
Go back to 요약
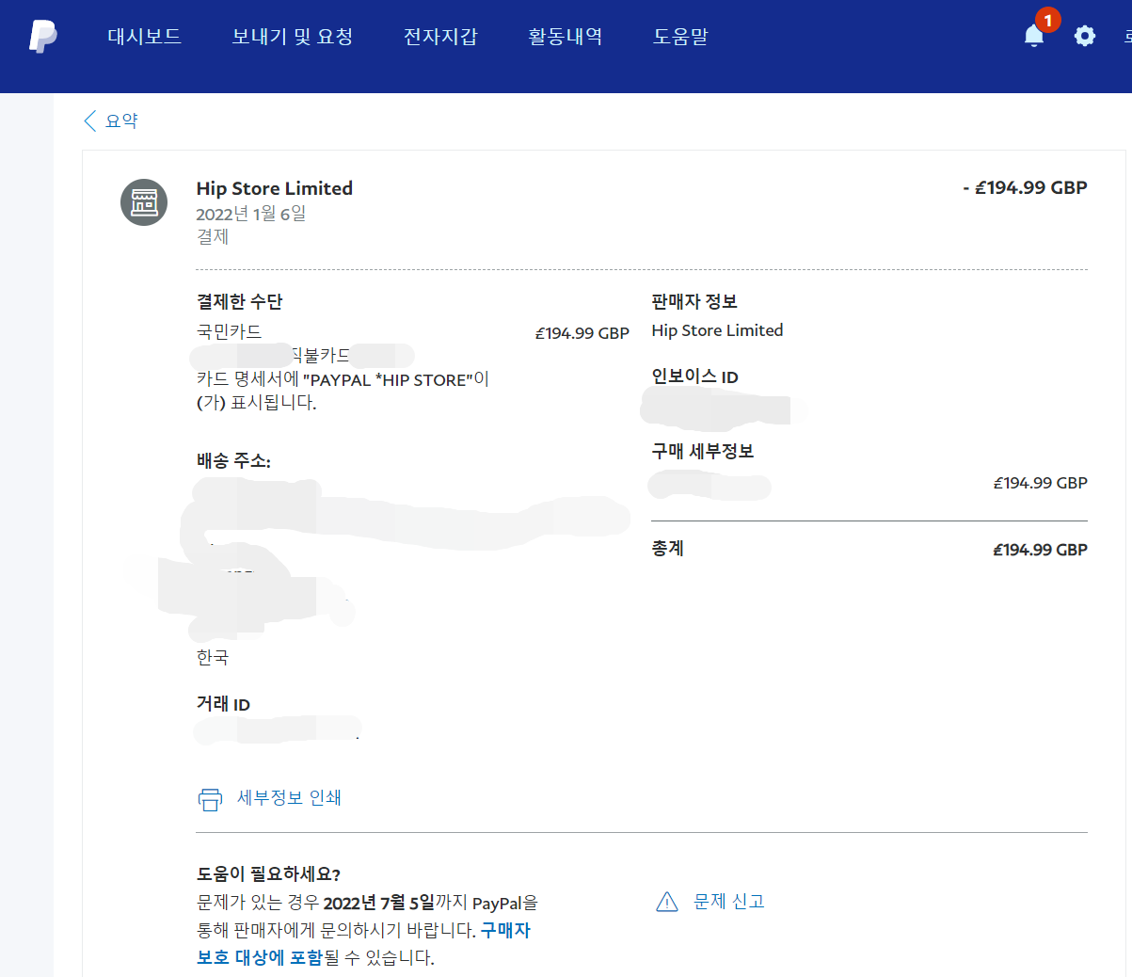pyautogui.click(x=121, y=120)
